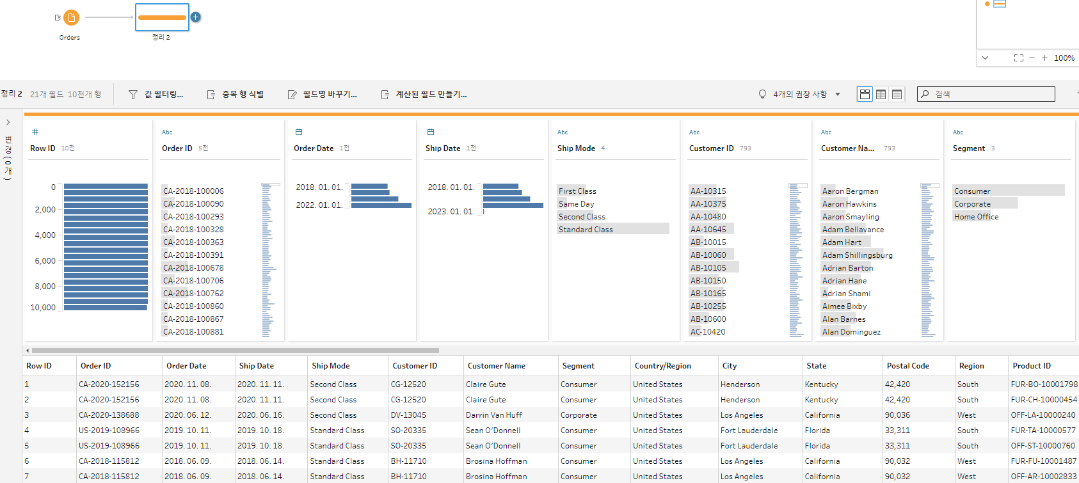Screen dimensions: 1079x483
Task: Add a step with the plus icon
Action: pos(196,17)
